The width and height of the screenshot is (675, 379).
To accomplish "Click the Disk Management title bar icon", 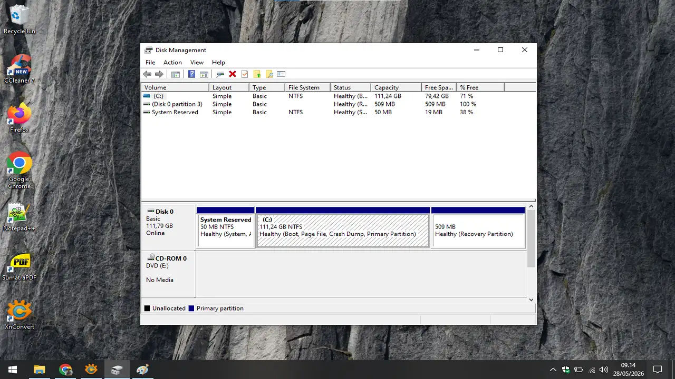I will click(x=149, y=50).
